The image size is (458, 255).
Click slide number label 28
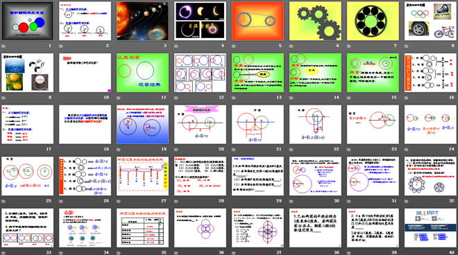[221, 201]
